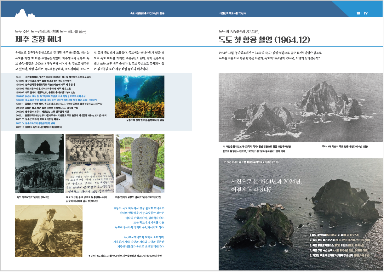The image size is (384, 272).
Task: Click list item 5 about weather observation equipment
Action: (x=339, y=255)
